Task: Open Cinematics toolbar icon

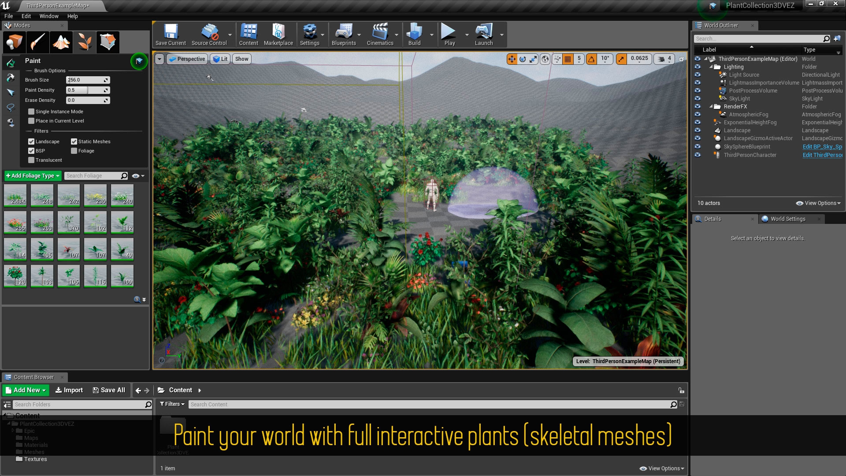Action: (380, 35)
